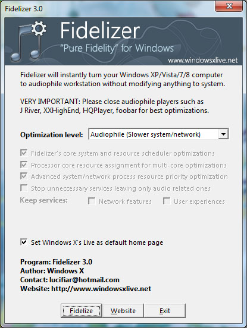Enable Stop unnecessary services checkbox
The image size is (247, 328).
click(24, 188)
